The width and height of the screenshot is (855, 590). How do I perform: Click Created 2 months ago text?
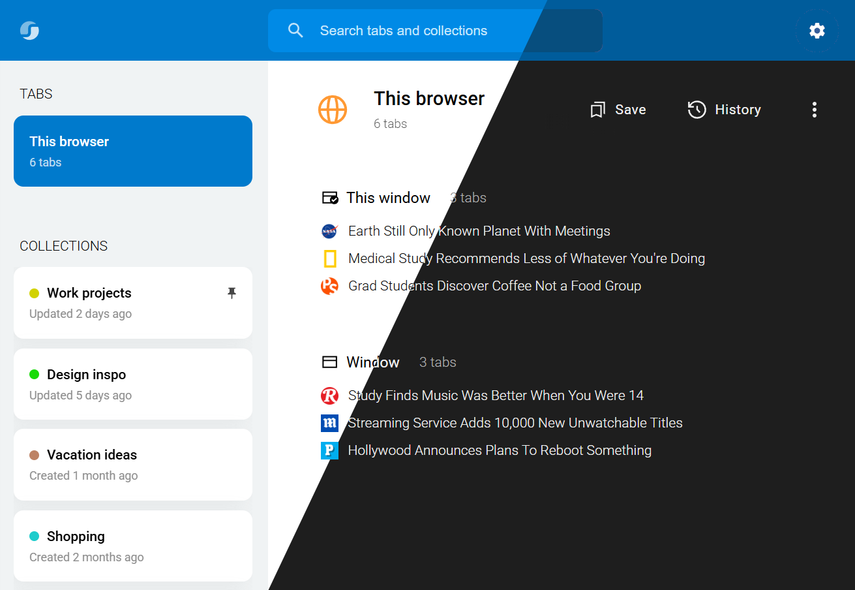pos(87,557)
